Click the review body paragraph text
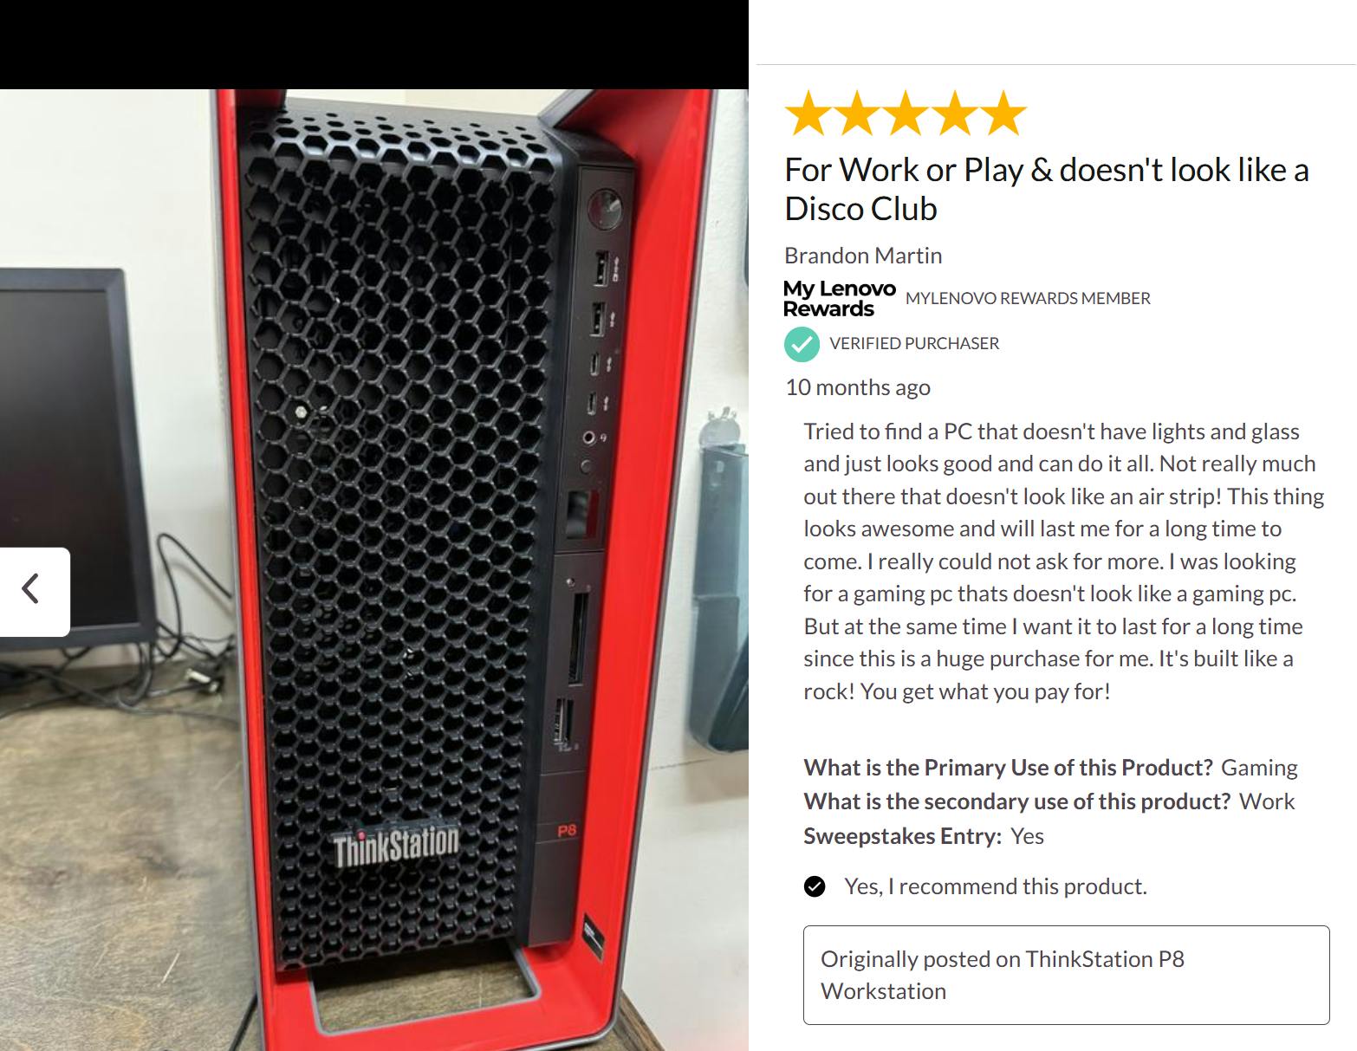The image size is (1357, 1051). coord(1064,561)
